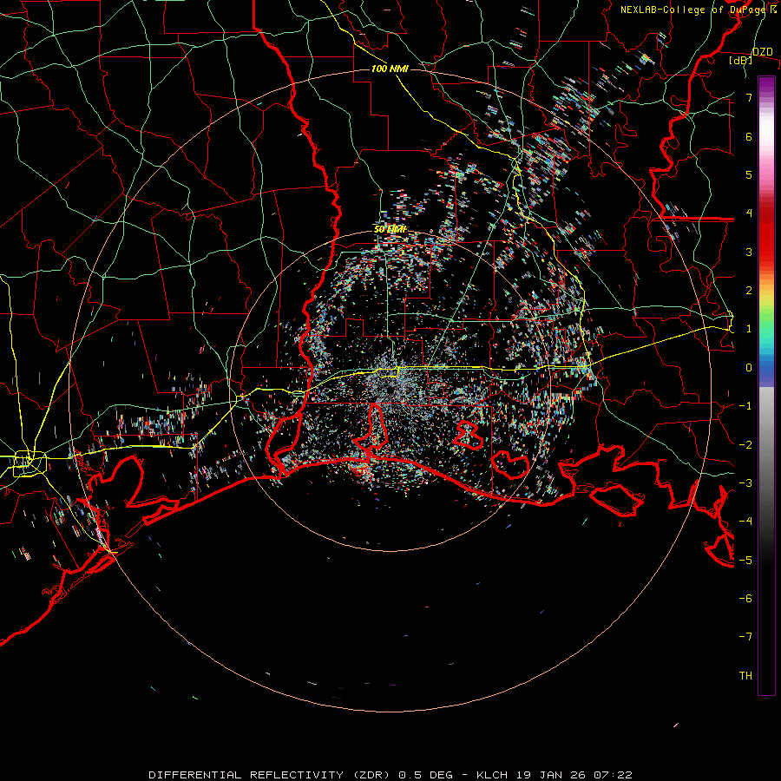Screen dimensions: 781x781
Task: Click the TH threshold label
Action: point(745,676)
